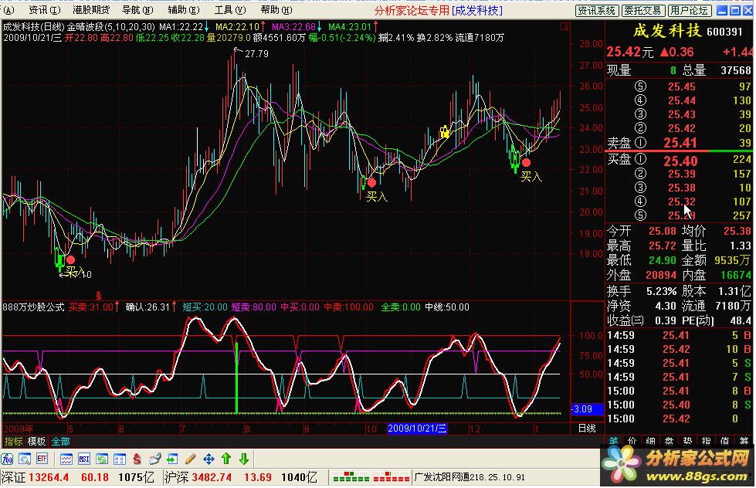This screenshot has width=756, height=488.
Task: Click the 外盘 20894 value
Action: tap(661, 276)
